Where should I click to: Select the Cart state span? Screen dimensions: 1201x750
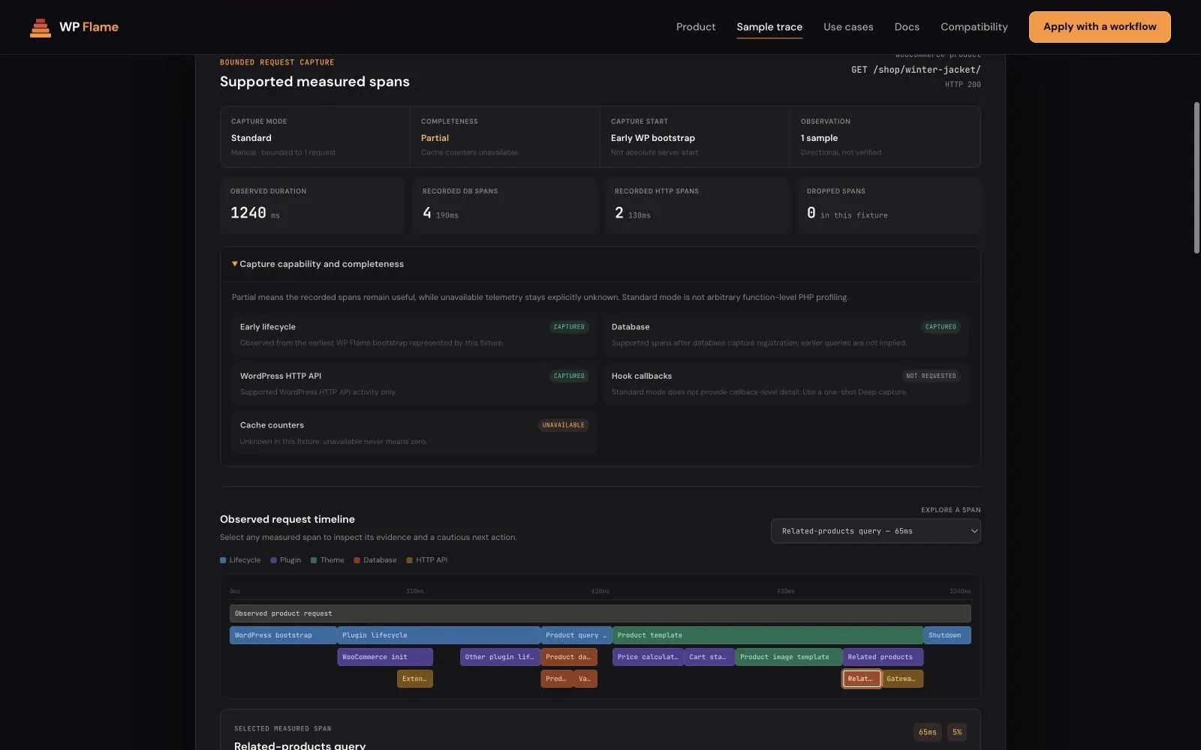(x=709, y=657)
